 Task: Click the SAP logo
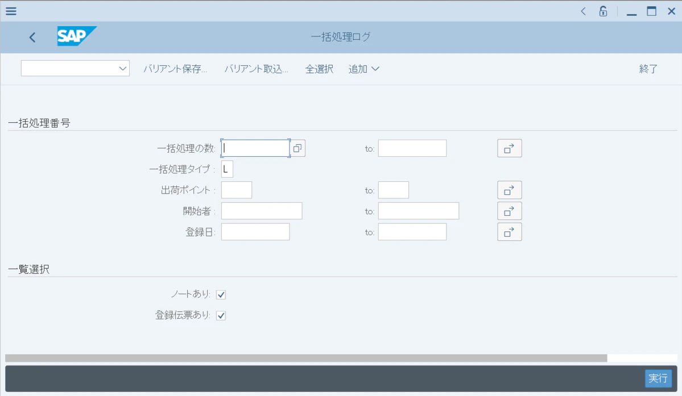(77, 36)
